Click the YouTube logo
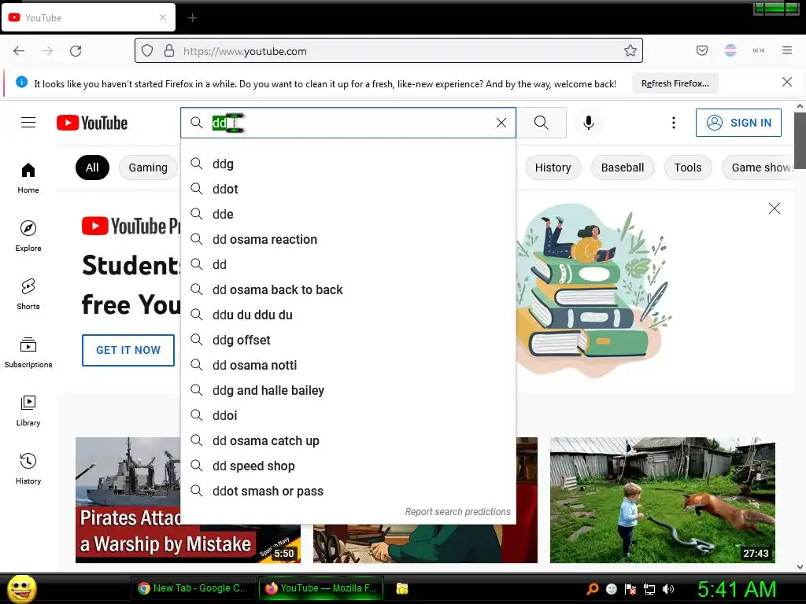This screenshot has height=604, width=806. (92, 123)
